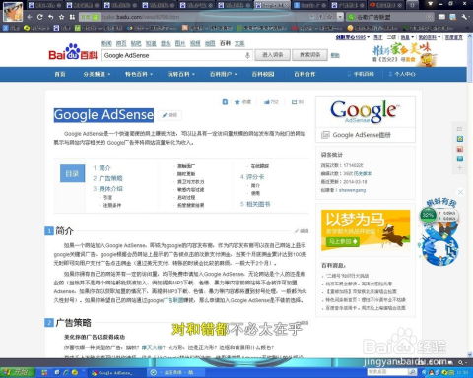Click the Google AdSense logo thumbnail
Viewport: 473px width, 378px height.
point(365,111)
